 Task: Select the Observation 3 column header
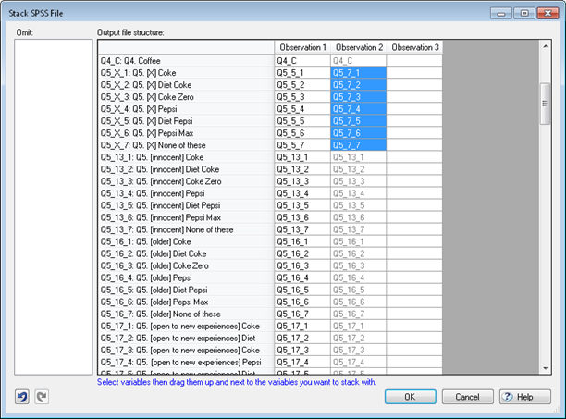[x=414, y=47]
